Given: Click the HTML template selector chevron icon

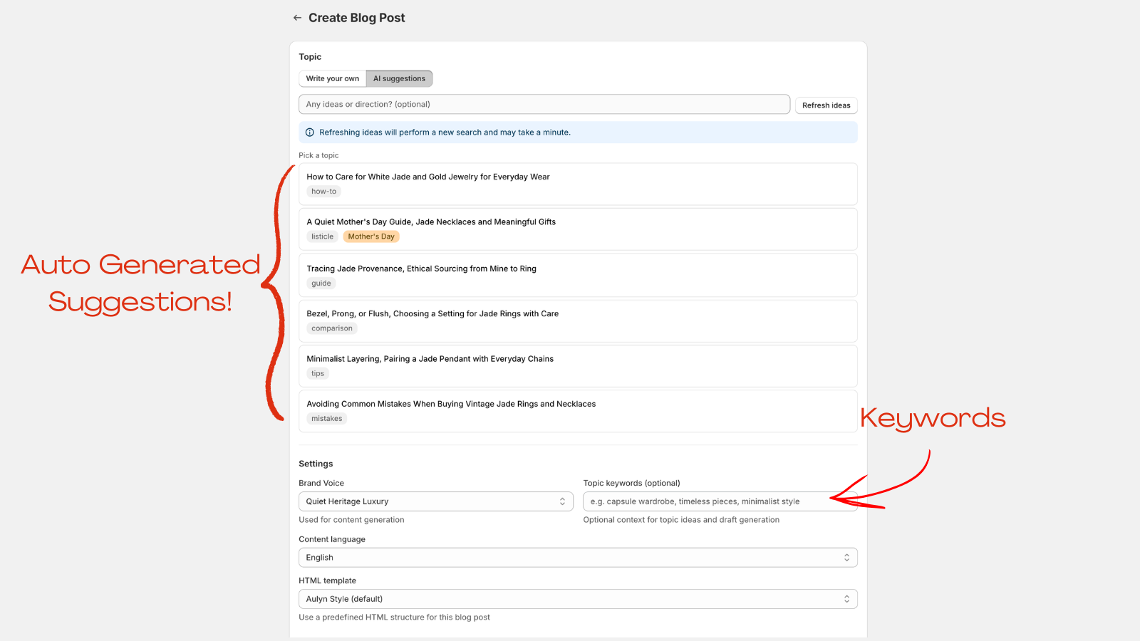Looking at the screenshot, I should click(846, 598).
